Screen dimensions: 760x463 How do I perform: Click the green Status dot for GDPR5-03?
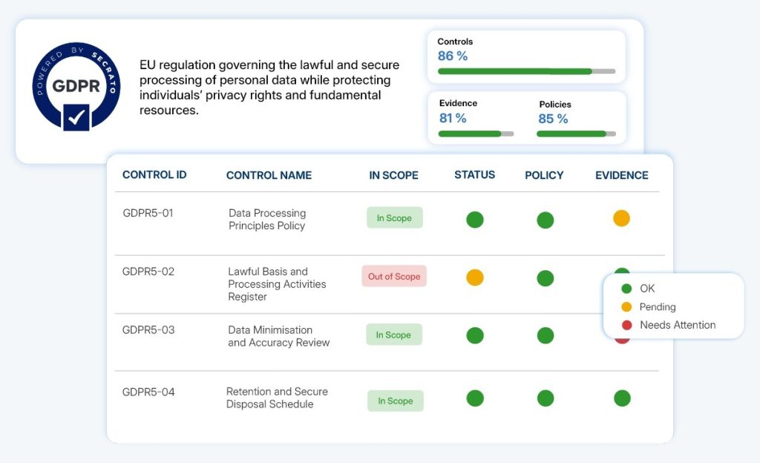coord(475,335)
